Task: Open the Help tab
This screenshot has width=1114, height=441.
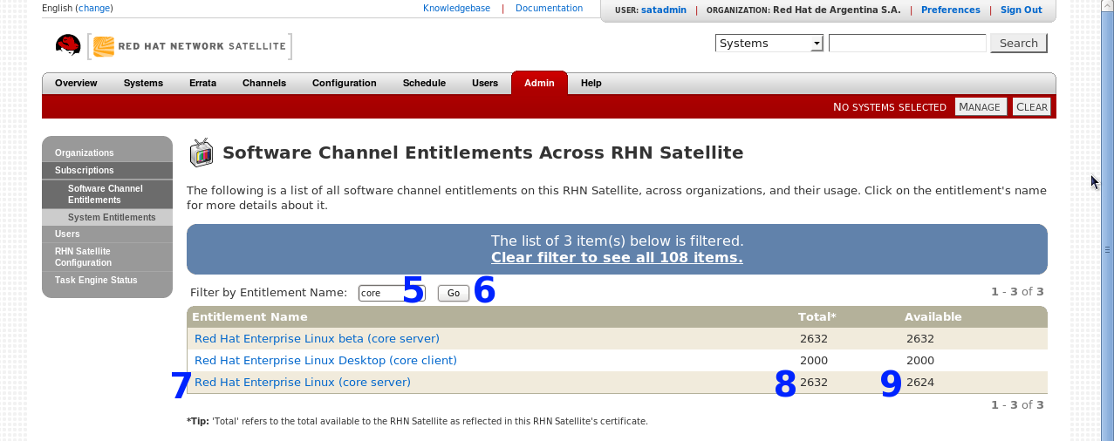Action: 591,84
